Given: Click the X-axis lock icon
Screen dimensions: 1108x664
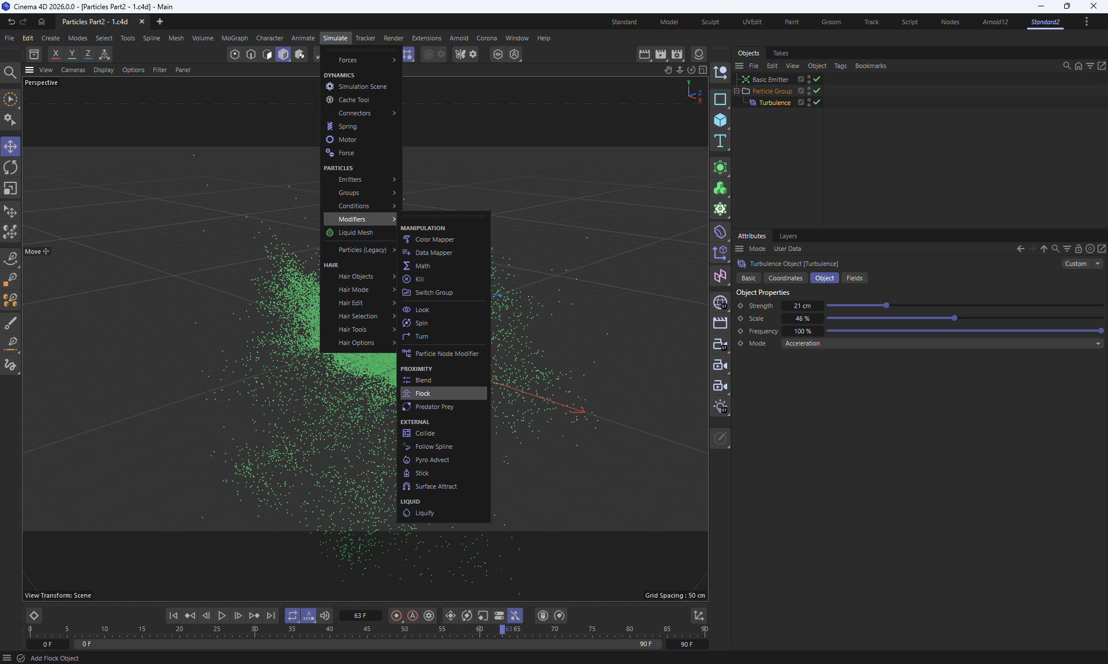Looking at the screenshot, I should point(55,54).
